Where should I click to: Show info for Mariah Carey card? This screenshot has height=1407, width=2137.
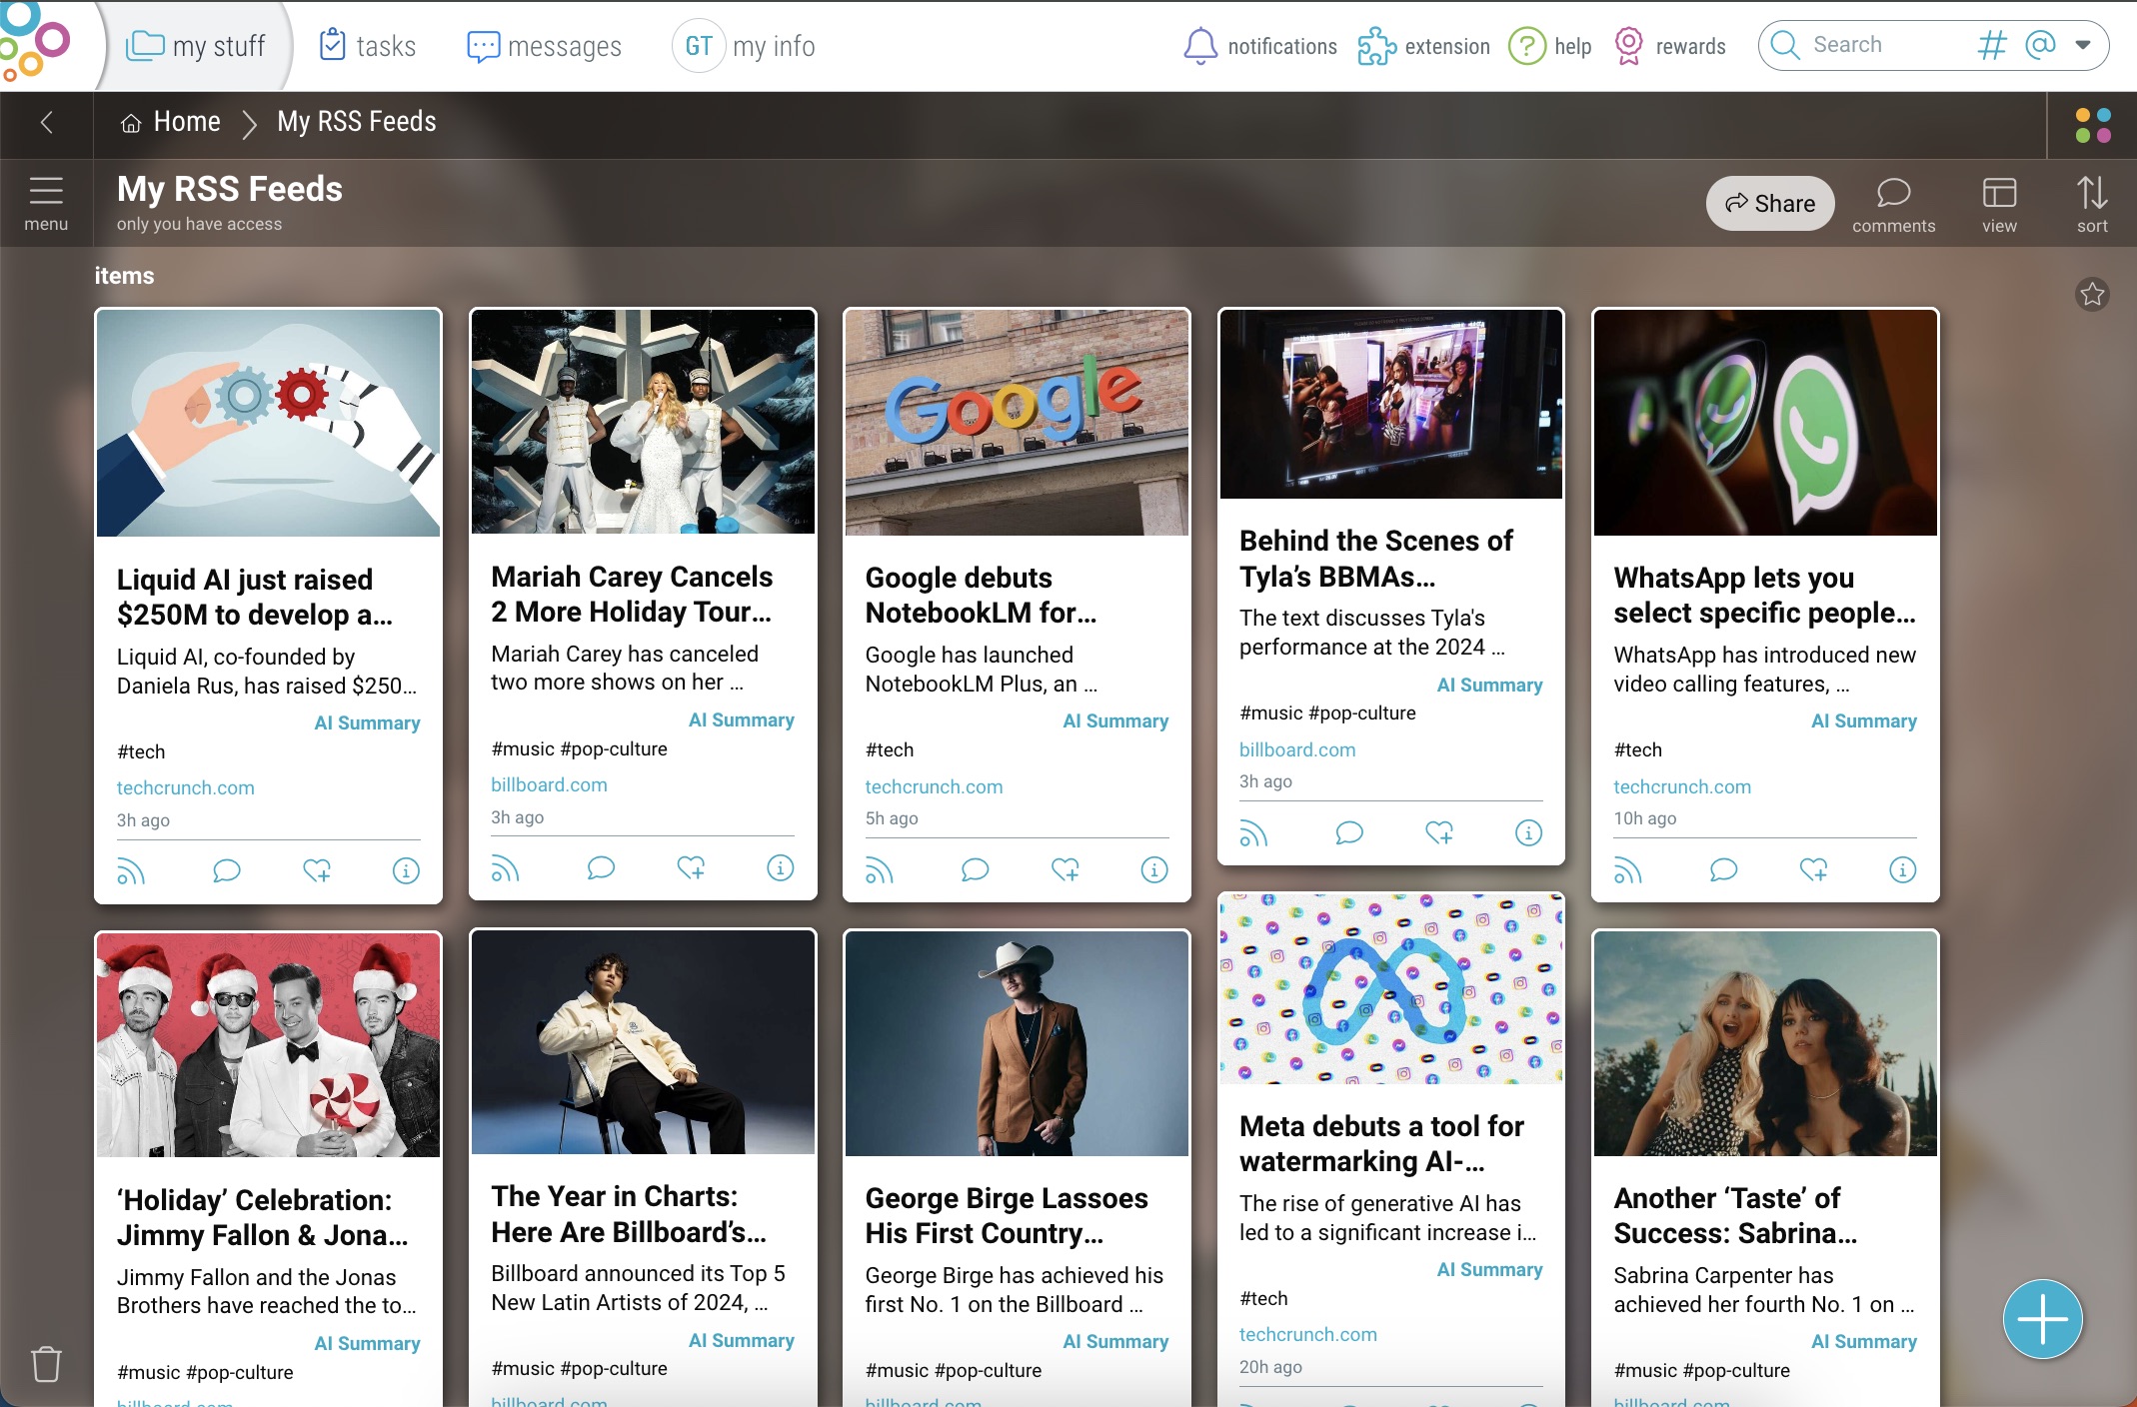[781, 868]
